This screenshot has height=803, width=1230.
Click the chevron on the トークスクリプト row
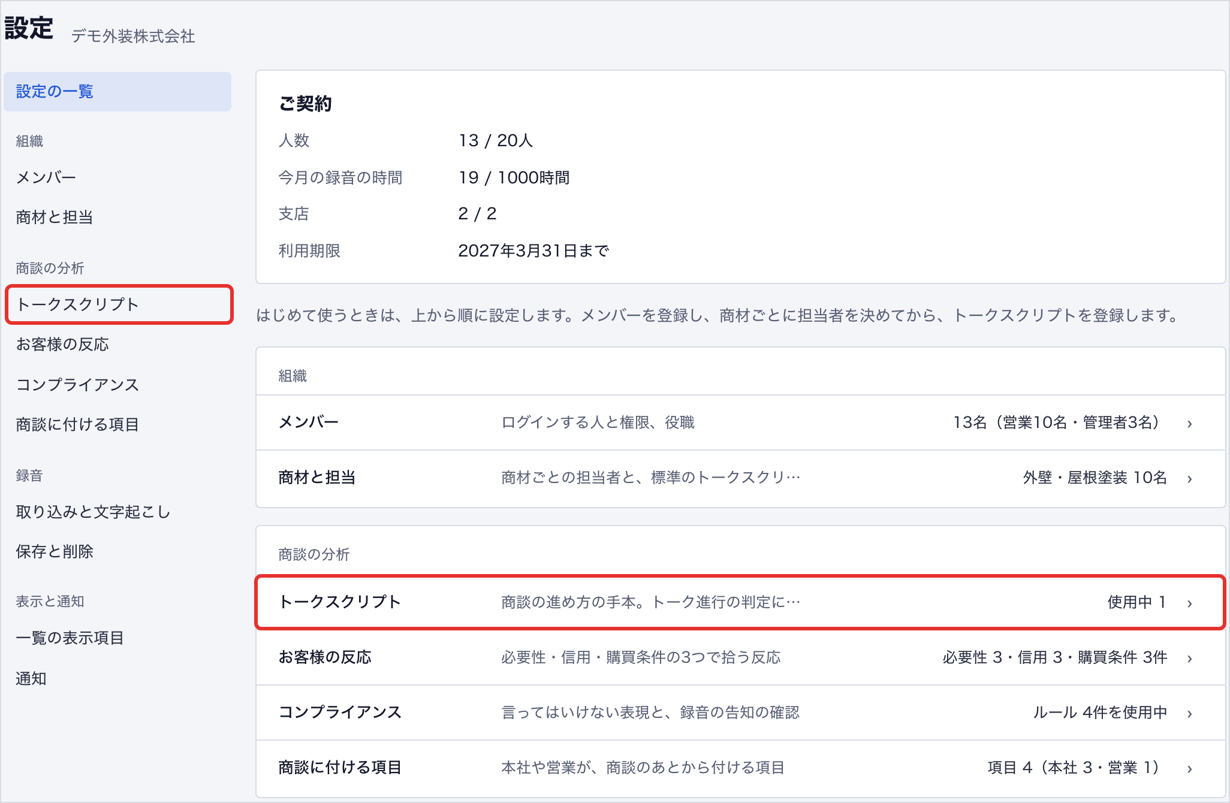[x=1190, y=603]
